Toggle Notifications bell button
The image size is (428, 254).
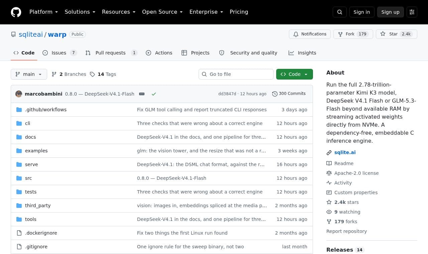[310, 34]
